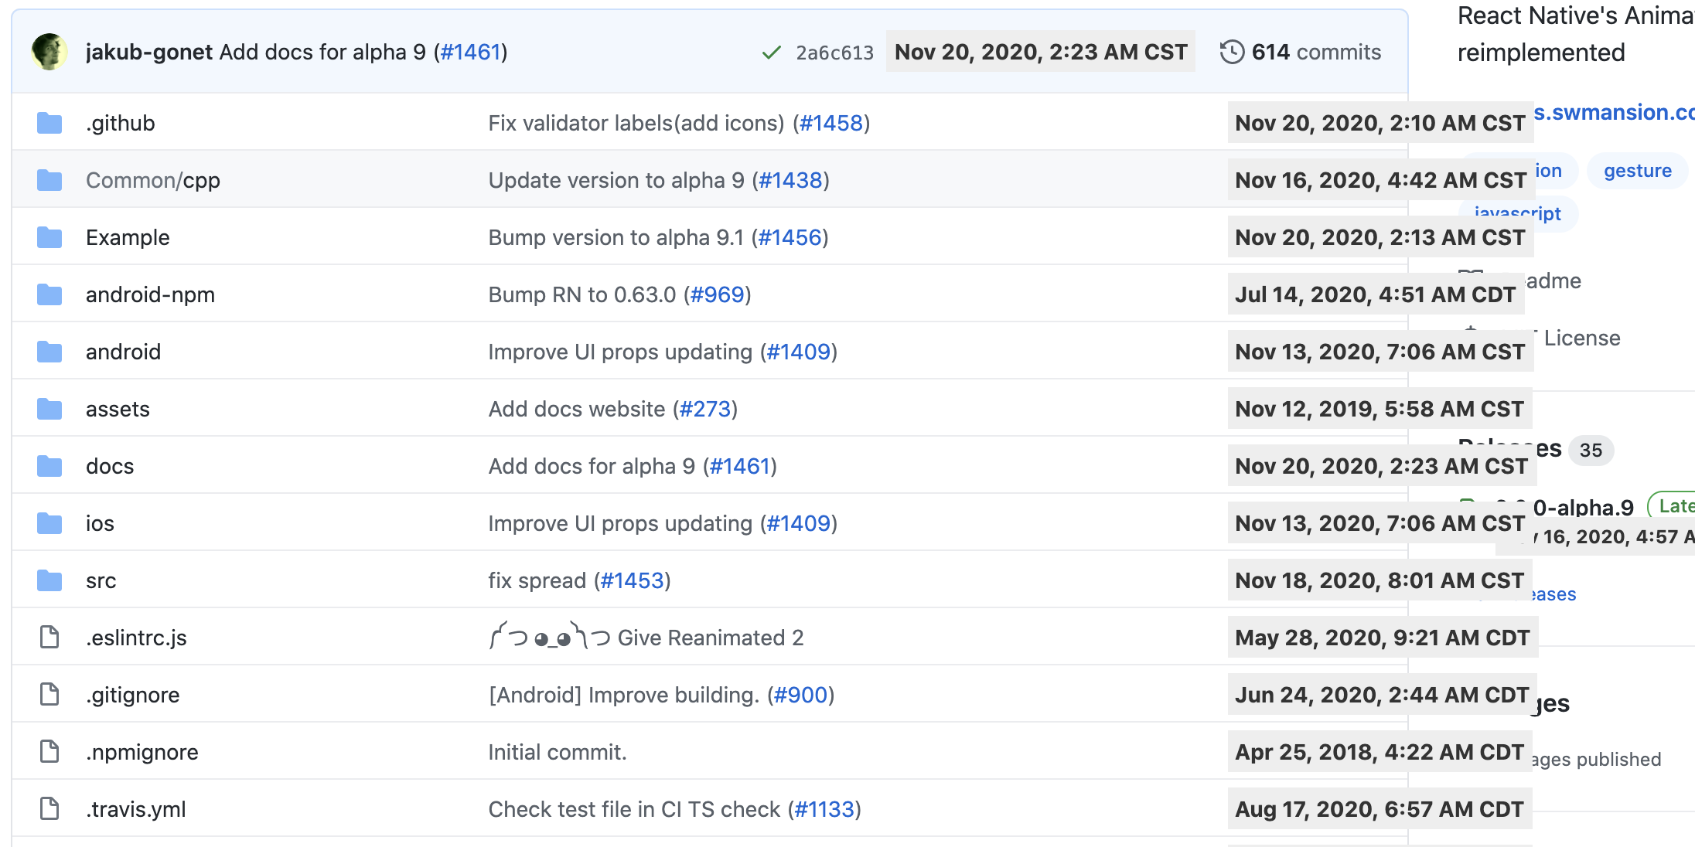Click jakub-gonet author name

(149, 52)
